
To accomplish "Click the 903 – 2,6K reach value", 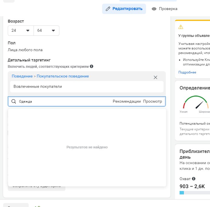I will click(192, 186).
